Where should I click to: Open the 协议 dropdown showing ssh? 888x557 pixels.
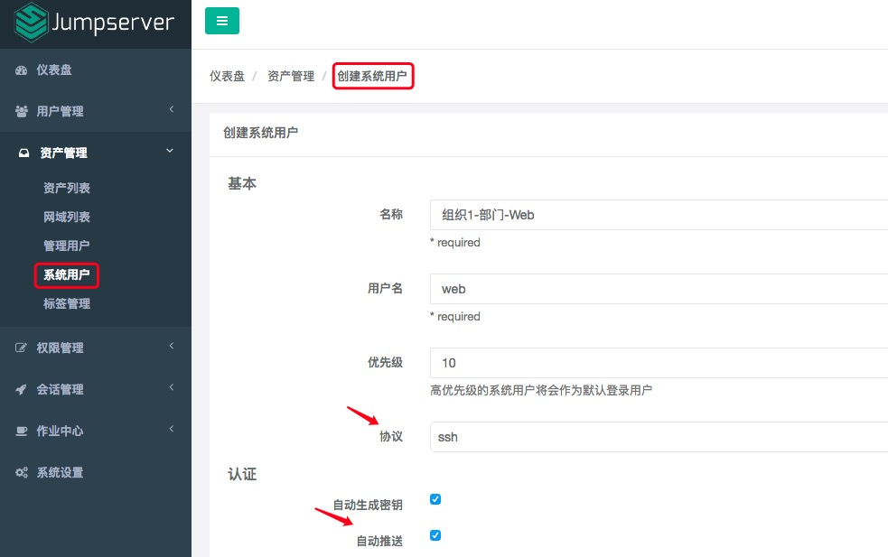pos(659,437)
